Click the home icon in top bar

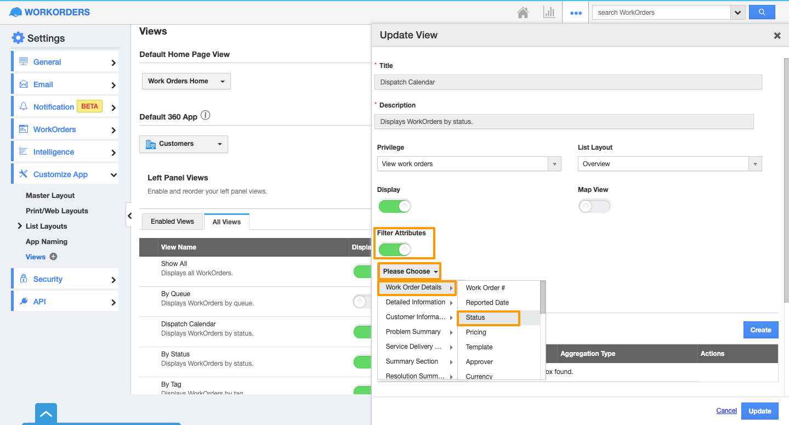(523, 12)
